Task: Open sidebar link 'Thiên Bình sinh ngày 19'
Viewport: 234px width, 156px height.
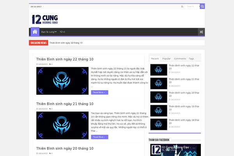Action: tap(184, 108)
